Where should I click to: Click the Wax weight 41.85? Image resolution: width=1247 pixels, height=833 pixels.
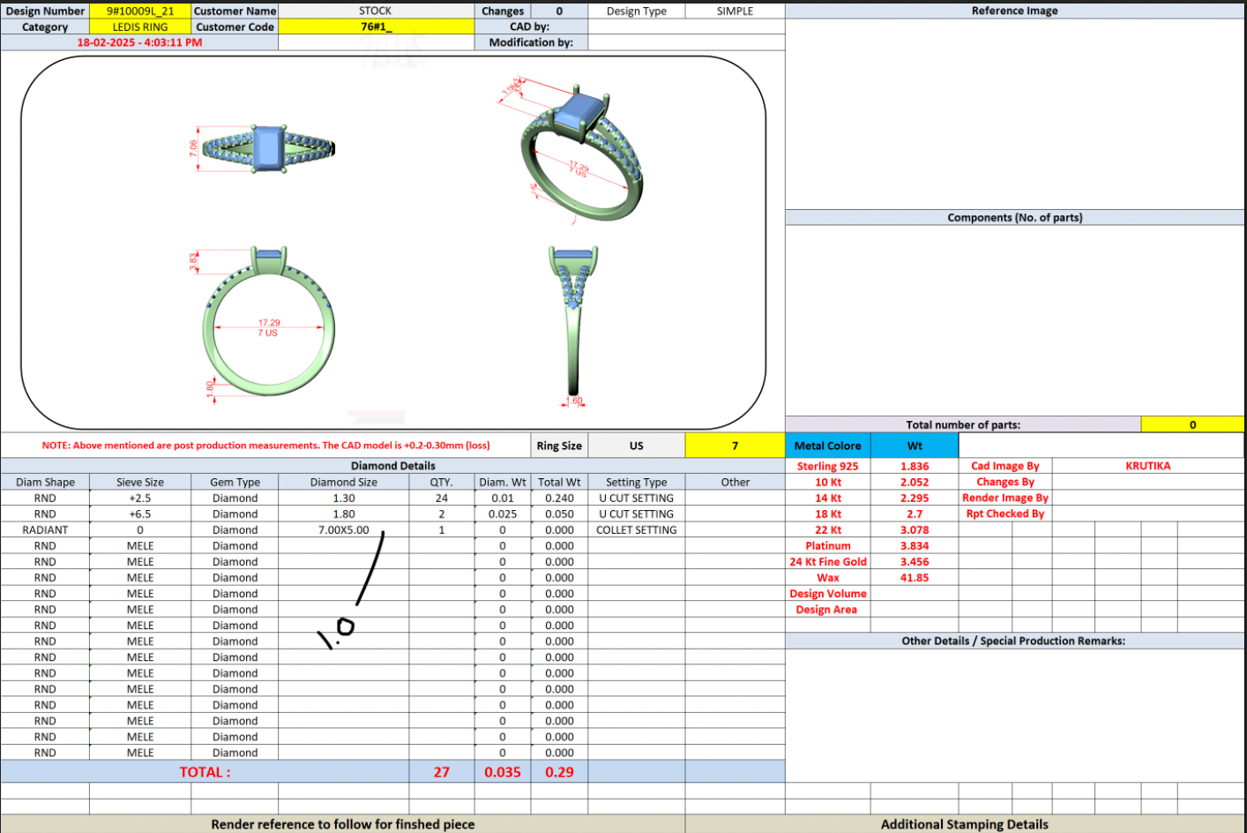(x=915, y=578)
